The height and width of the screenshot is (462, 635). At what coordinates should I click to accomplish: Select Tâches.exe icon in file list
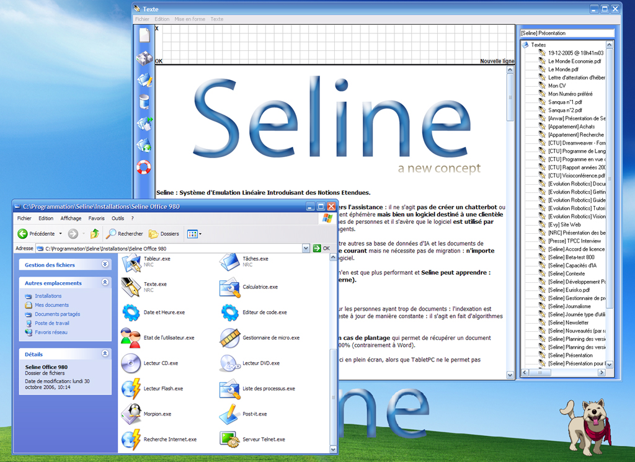tap(229, 262)
